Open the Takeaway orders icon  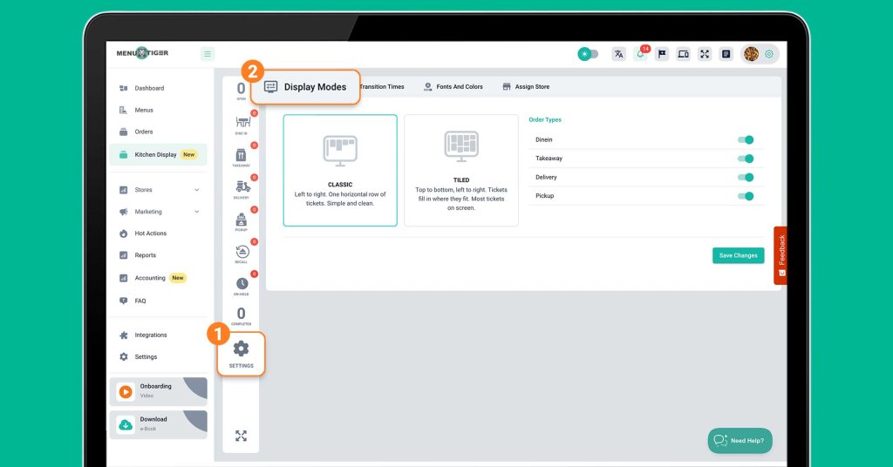[x=242, y=155]
